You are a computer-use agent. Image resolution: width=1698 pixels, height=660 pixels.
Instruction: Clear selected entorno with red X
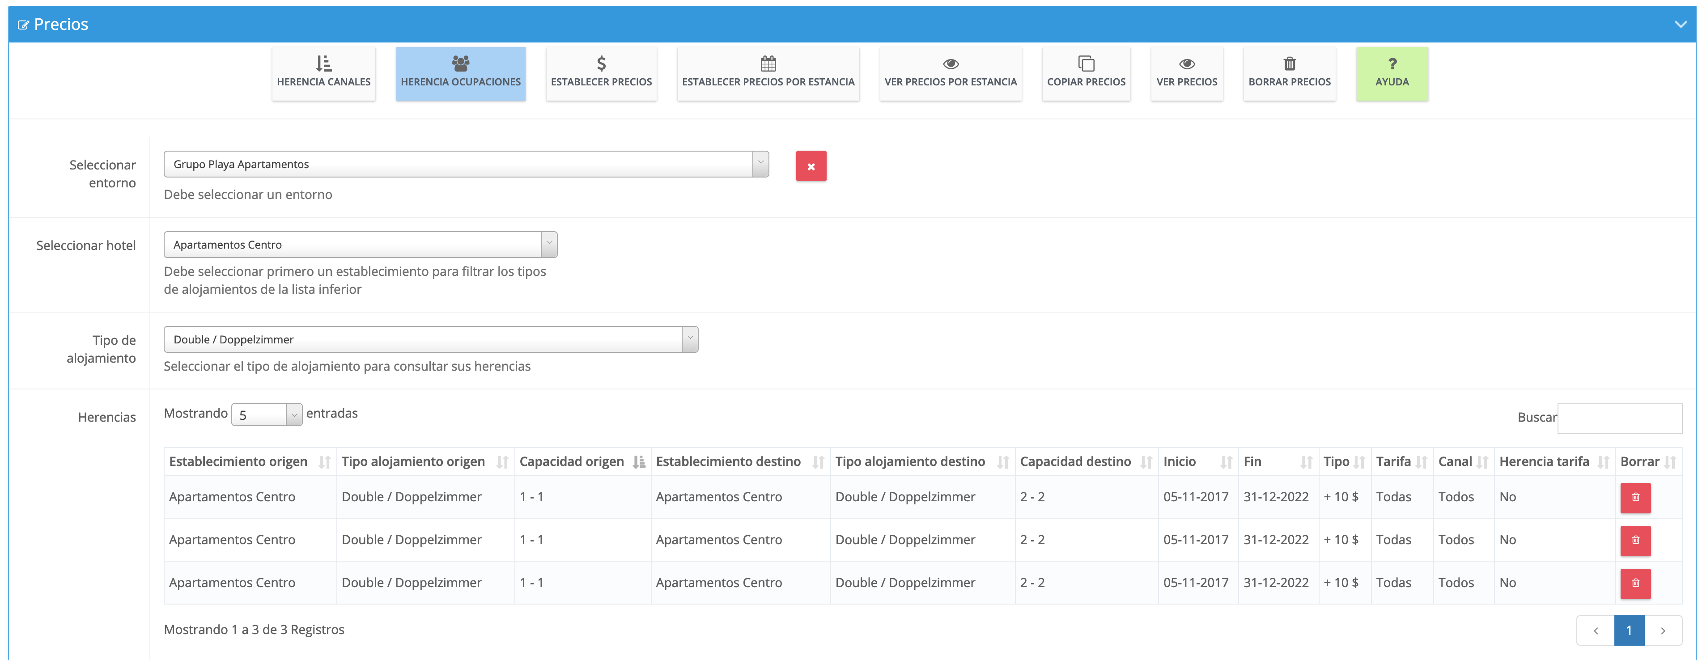pos(810,166)
